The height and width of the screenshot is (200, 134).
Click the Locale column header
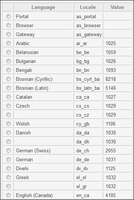click(88, 7)
